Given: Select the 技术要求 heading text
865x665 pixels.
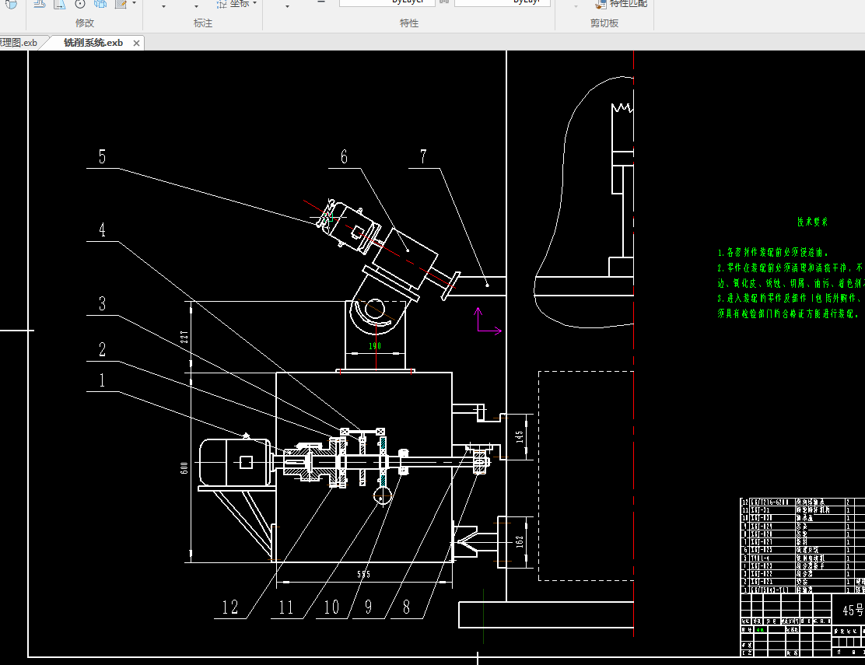Looking at the screenshot, I should (x=812, y=222).
